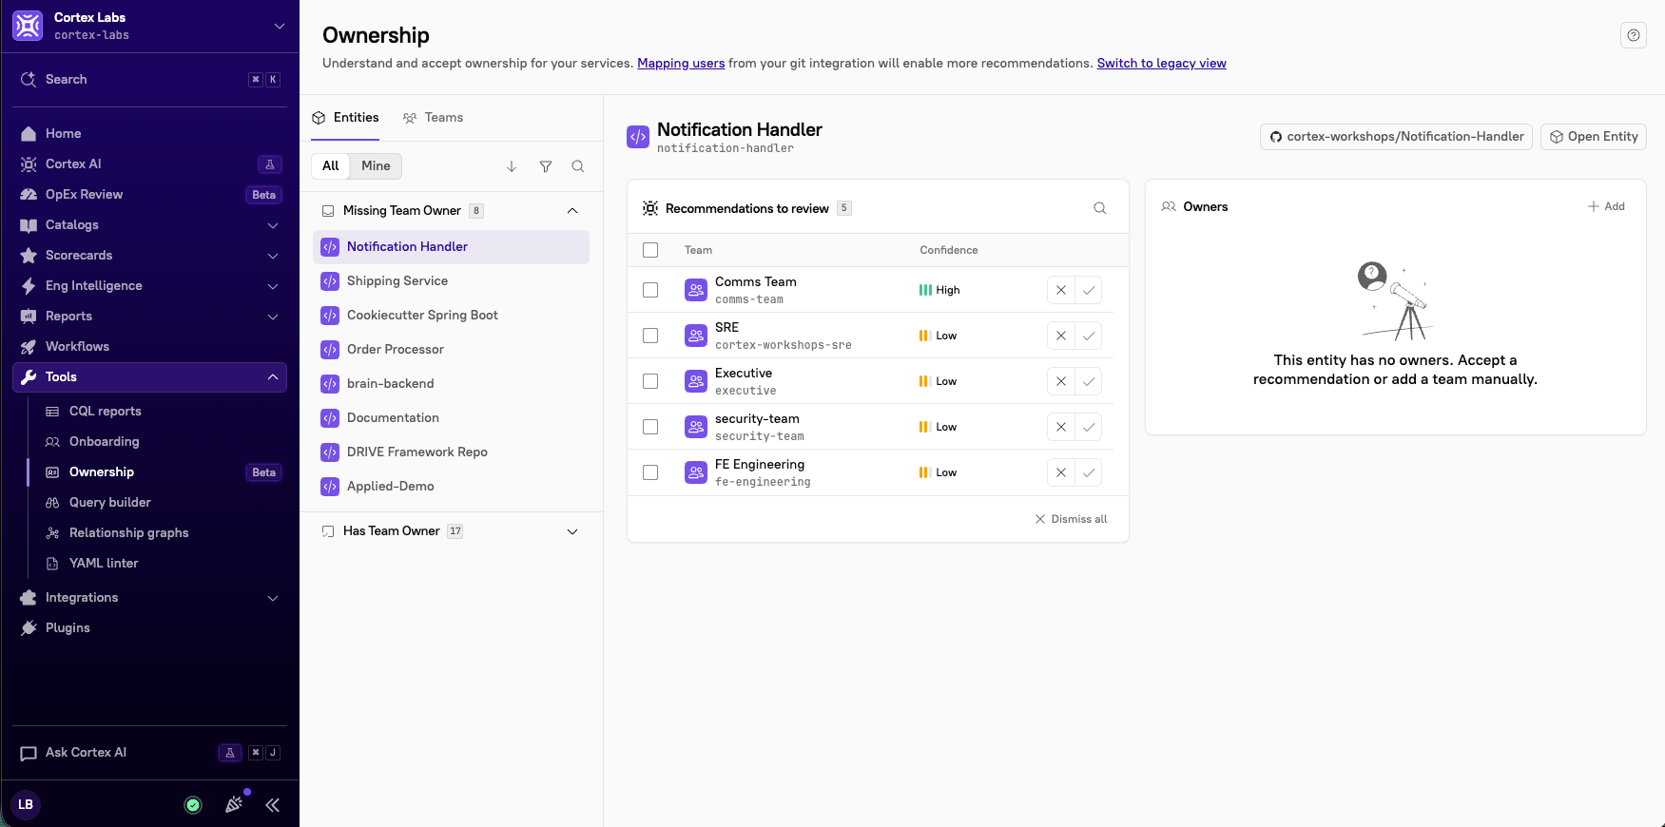Check the SRE row checkbox
Viewport: 1665px width, 827px height.
[650, 336]
